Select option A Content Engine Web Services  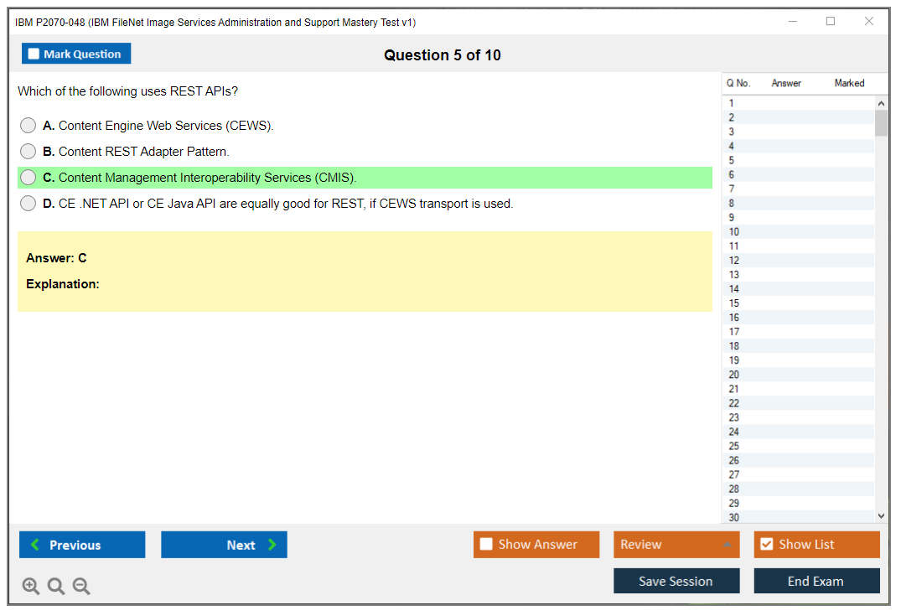pyautogui.click(x=28, y=126)
